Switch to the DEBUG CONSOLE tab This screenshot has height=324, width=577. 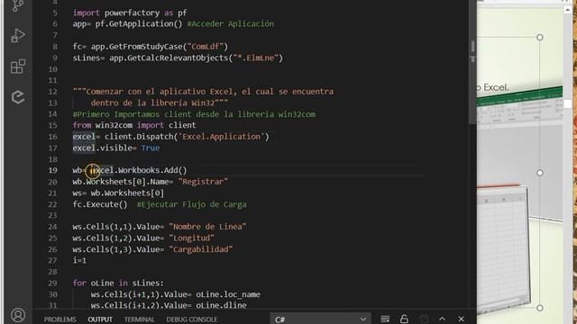pyautogui.click(x=192, y=319)
